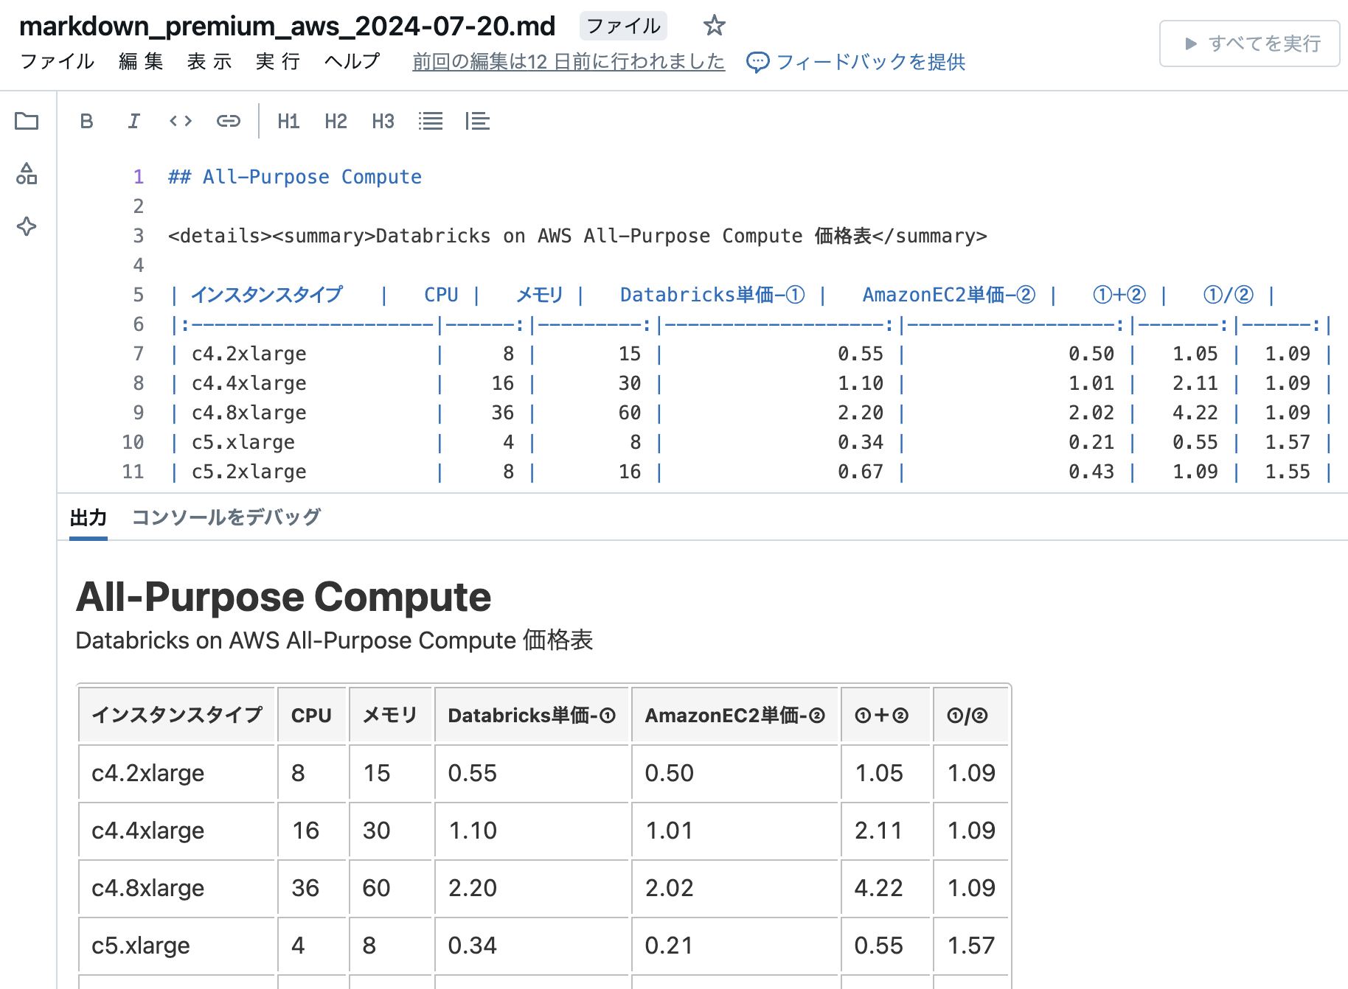Apply H1 heading style
The image size is (1348, 989).
click(288, 121)
